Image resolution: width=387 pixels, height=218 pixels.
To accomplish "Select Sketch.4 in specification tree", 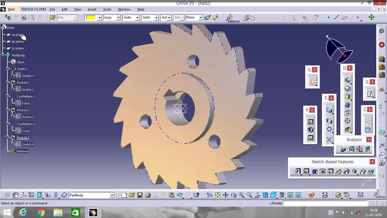I will tap(28, 144).
